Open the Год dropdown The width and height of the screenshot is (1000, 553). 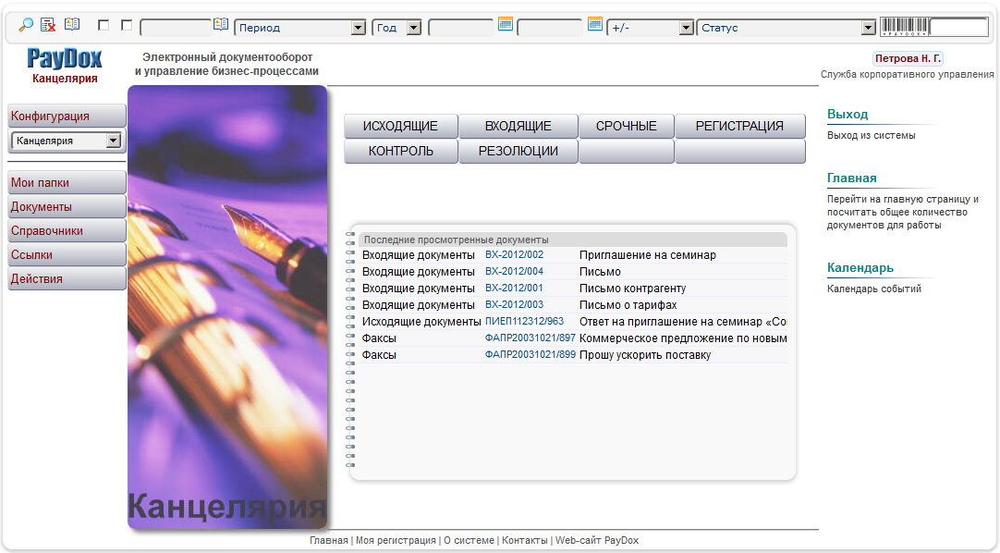(x=397, y=28)
